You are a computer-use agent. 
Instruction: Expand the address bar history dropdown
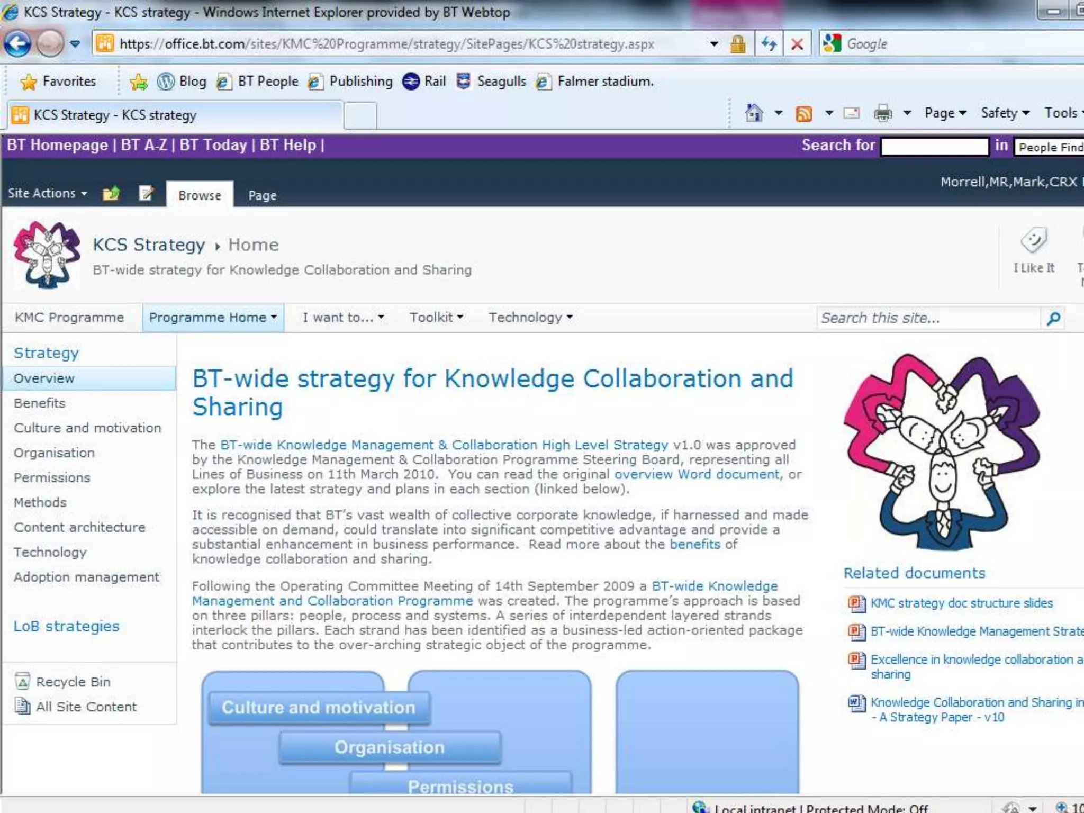pyautogui.click(x=714, y=43)
